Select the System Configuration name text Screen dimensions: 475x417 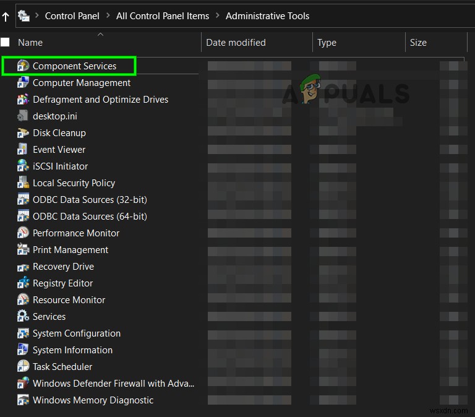click(x=77, y=333)
